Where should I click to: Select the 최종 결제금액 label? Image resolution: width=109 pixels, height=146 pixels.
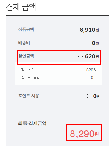pos(32,123)
